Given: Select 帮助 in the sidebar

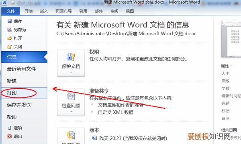Looking at the screenshot, I should coord(24,117).
